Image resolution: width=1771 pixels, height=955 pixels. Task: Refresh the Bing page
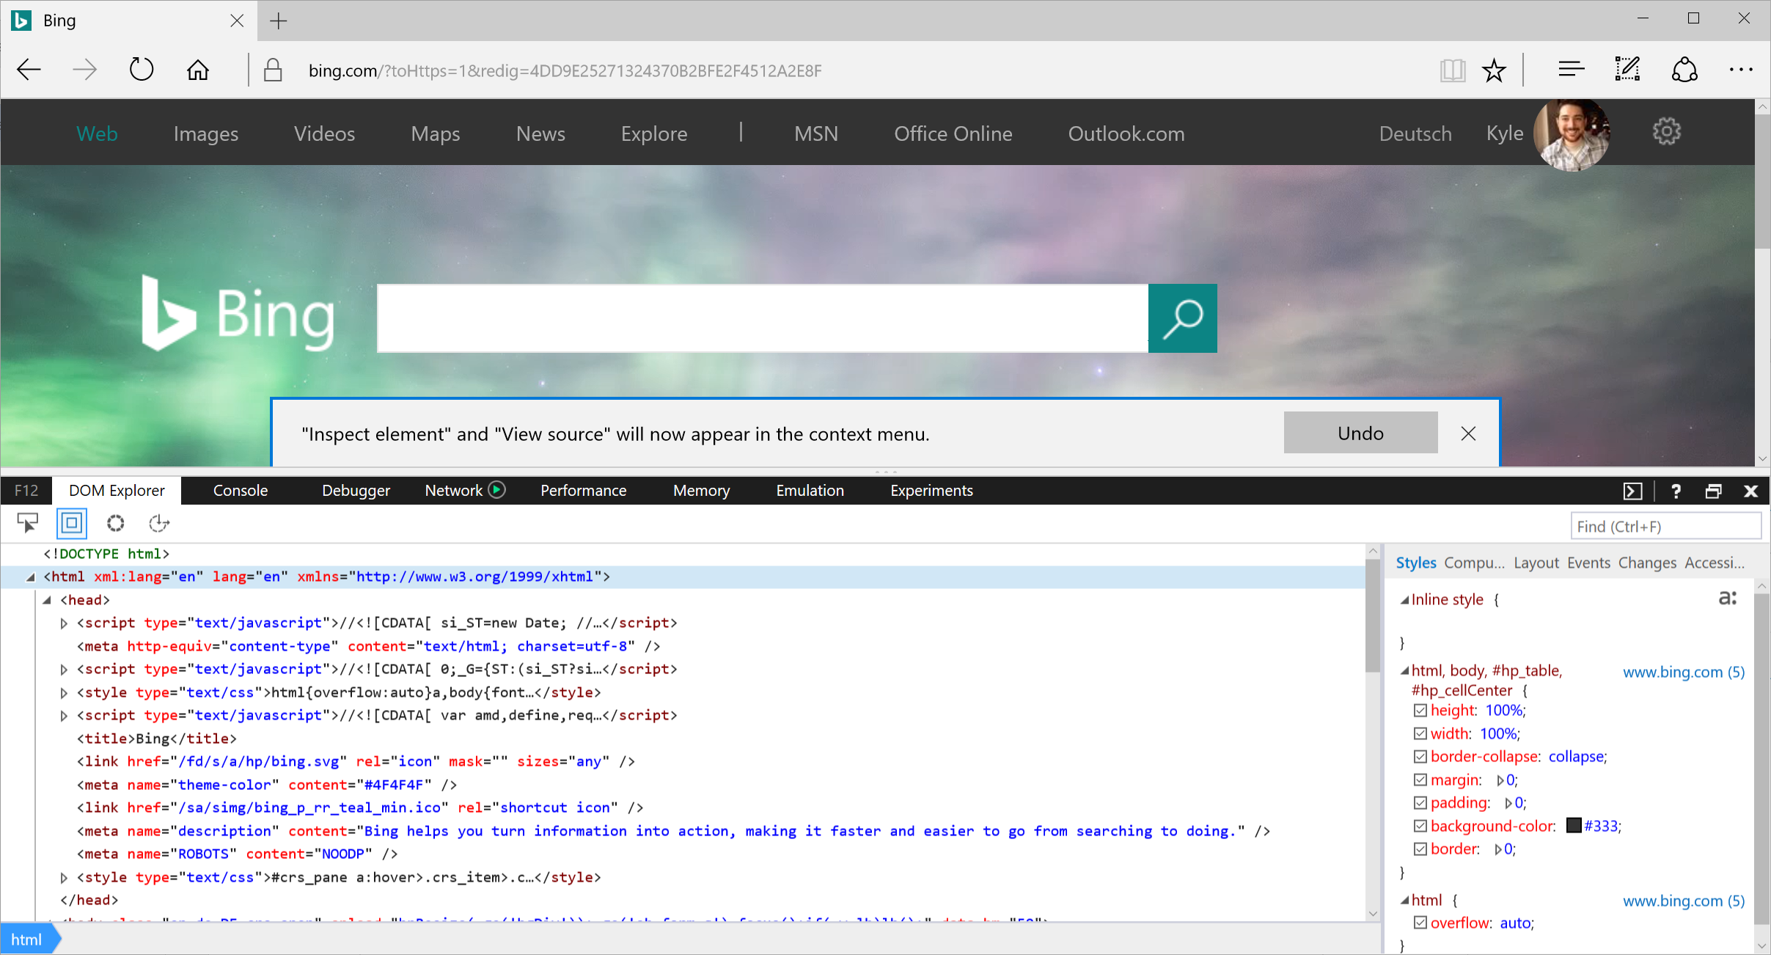pyautogui.click(x=141, y=70)
